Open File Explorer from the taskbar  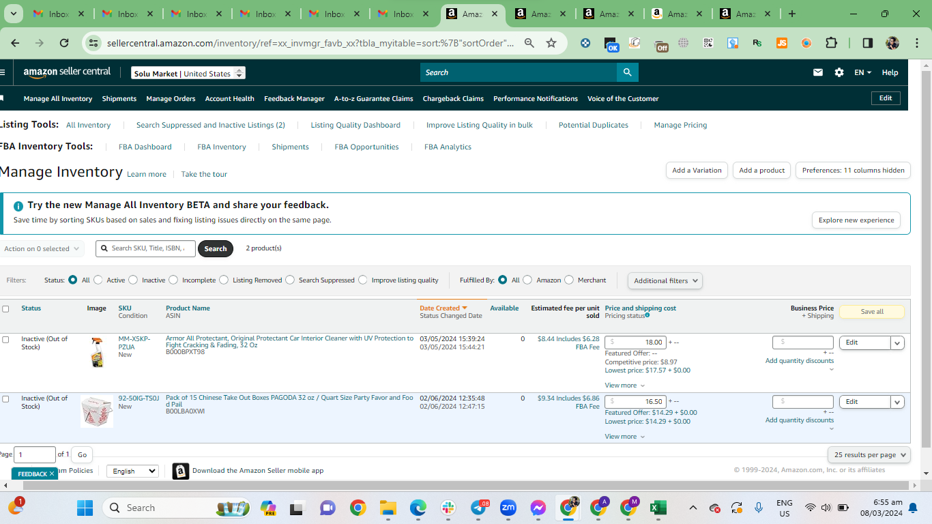[x=388, y=508]
